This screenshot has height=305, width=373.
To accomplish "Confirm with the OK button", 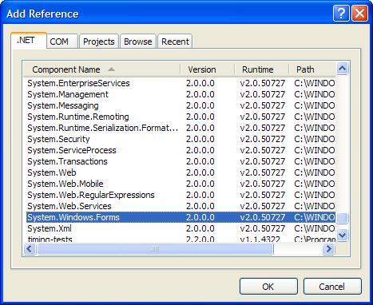I will click(268, 287).
